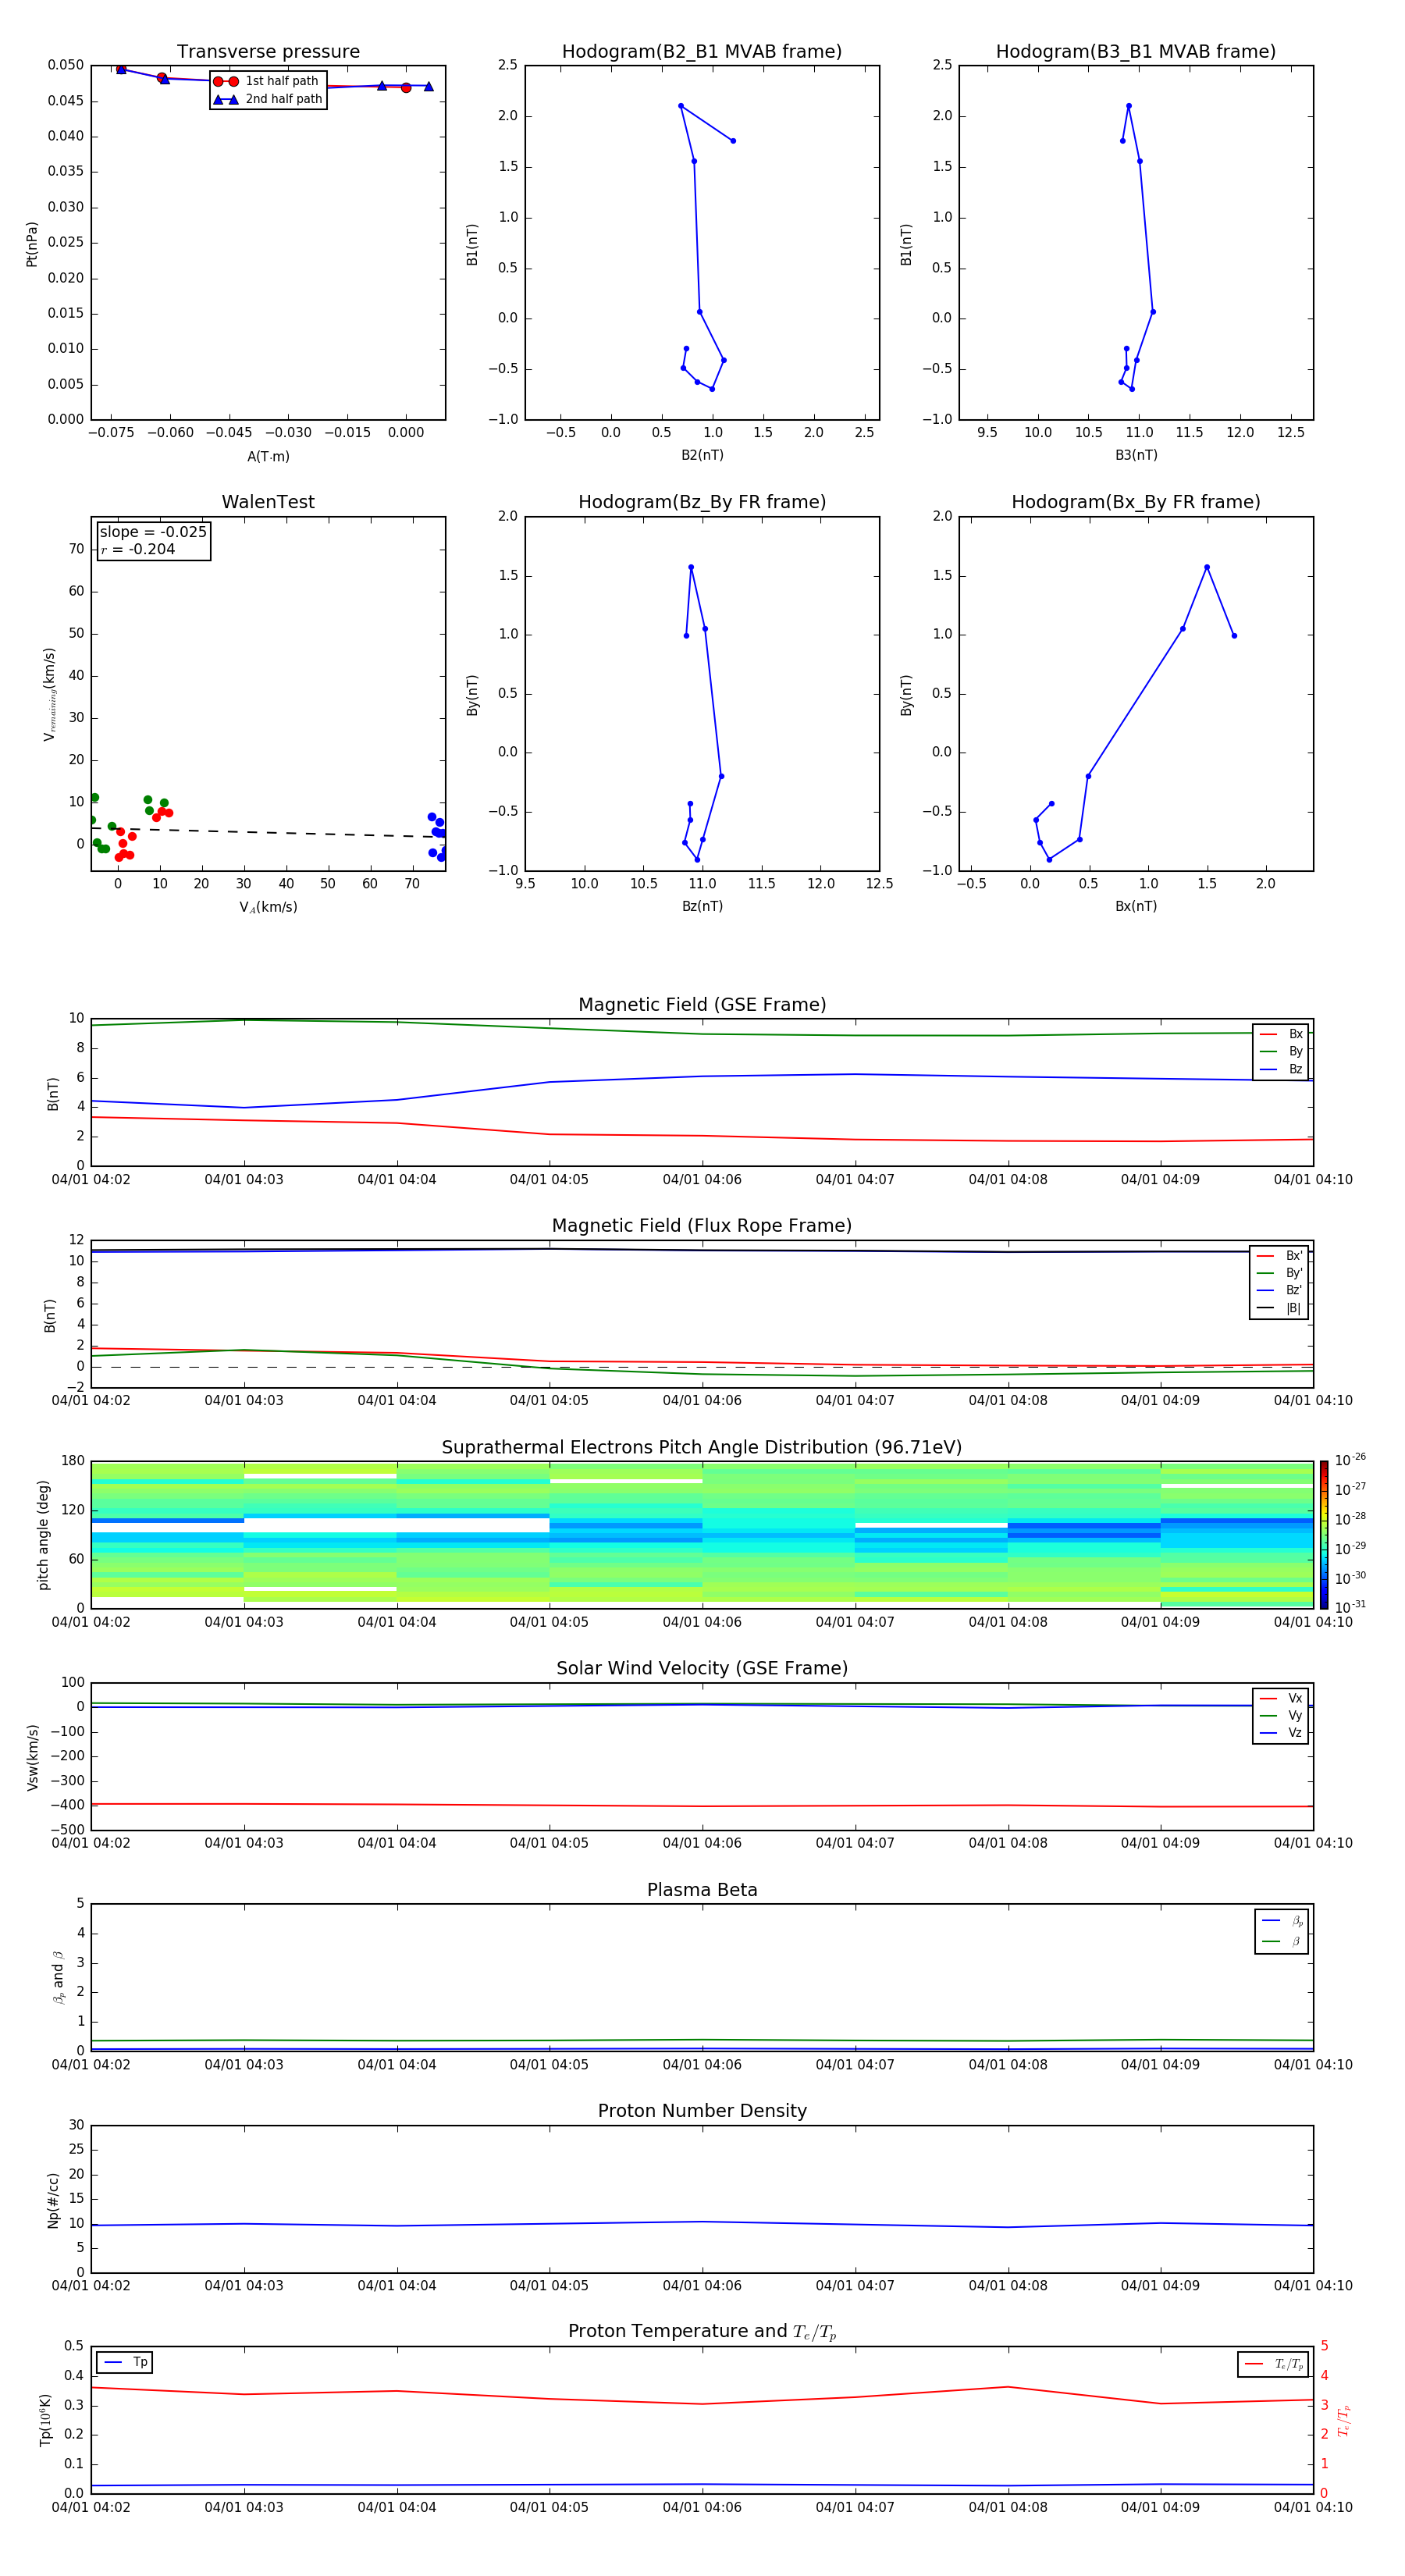Viewport: 1405px width, 2576px height.
Task: Click the Vx legend entry in velocity plot
Action: click(1282, 1698)
